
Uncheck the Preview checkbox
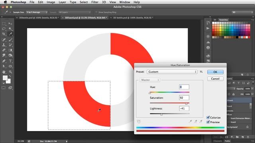[x=208, y=122]
